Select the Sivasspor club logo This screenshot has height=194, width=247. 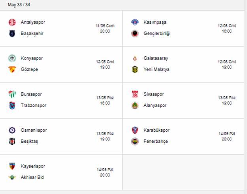click(x=135, y=94)
